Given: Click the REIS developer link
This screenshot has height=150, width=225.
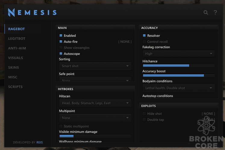Looking at the screenshot, I should (39, 142).
